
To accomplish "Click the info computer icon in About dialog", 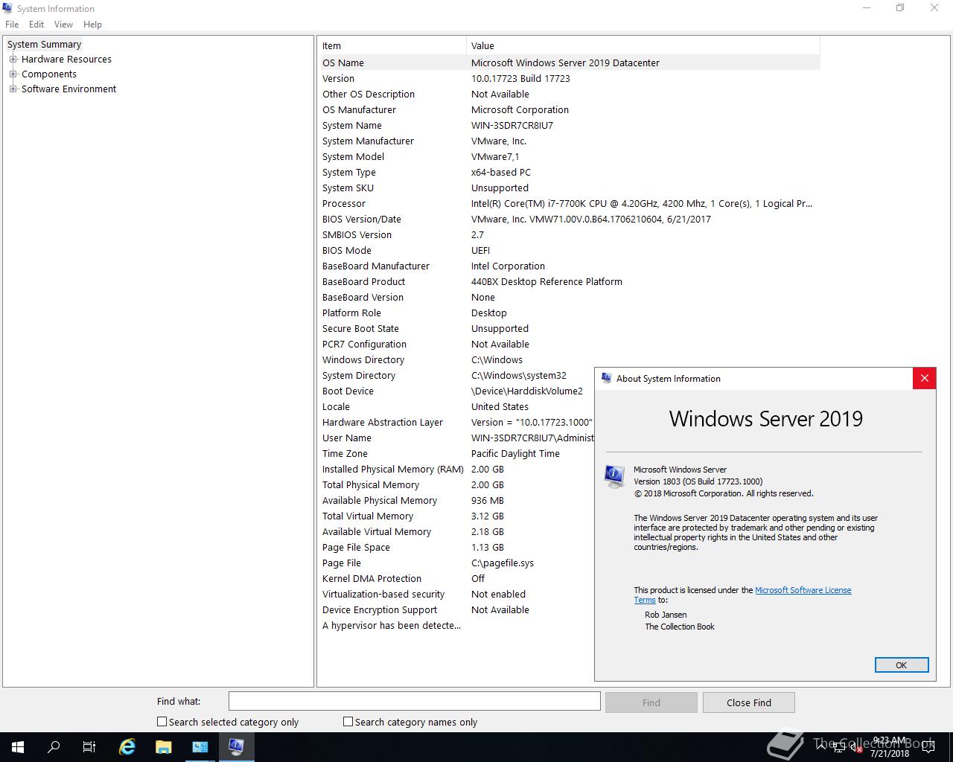I will click(614, 476).
